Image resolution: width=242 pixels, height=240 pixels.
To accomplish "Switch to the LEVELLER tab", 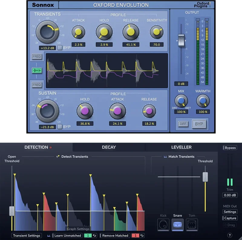I will pyautogui.click(x=181, y=147).
